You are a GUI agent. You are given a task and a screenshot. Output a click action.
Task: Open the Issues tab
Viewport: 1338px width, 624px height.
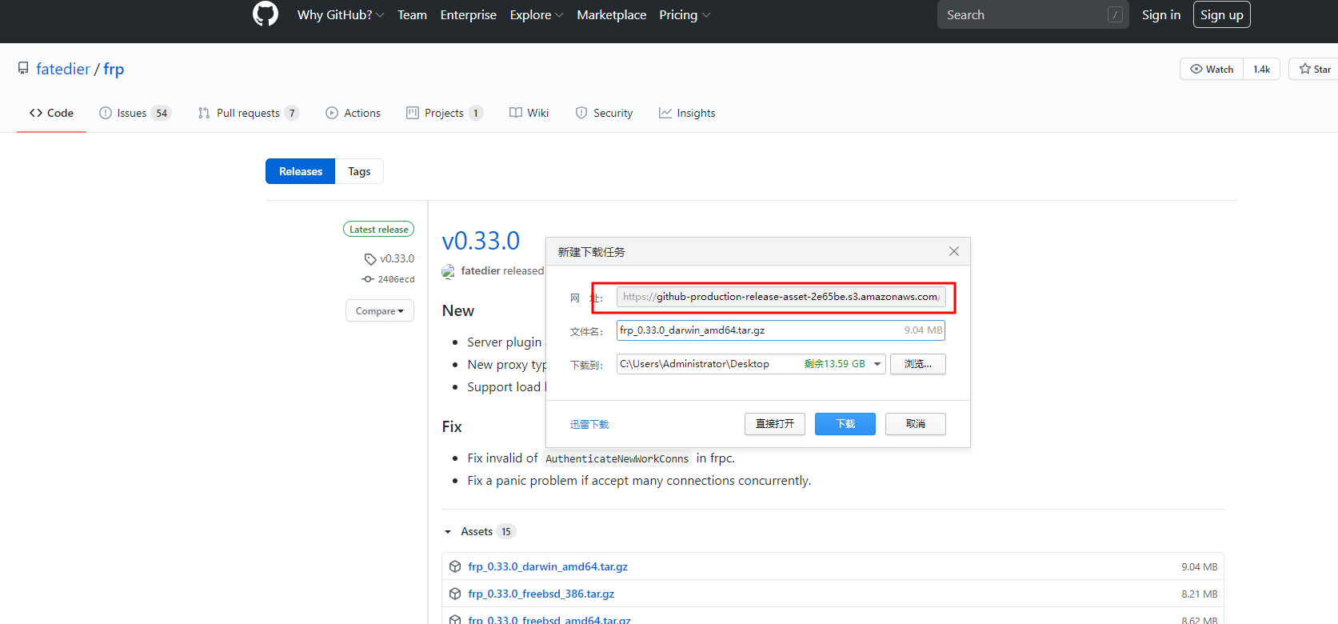135,113
